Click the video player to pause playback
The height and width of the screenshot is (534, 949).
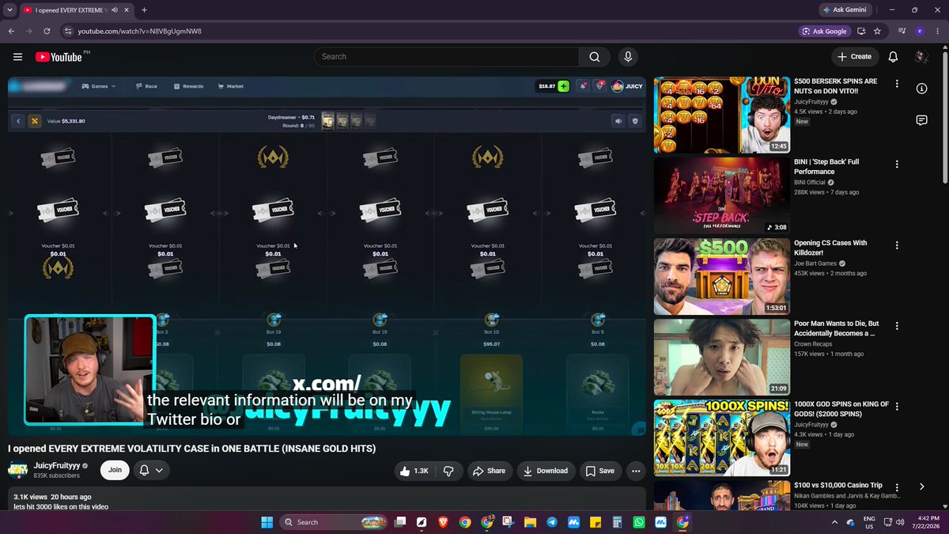[x=327, y=256]
